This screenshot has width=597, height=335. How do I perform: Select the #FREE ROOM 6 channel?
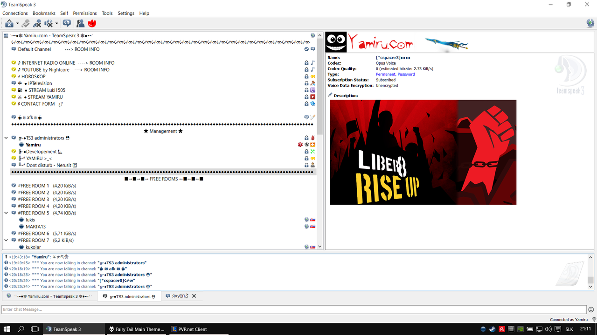(x=163, y=234)
